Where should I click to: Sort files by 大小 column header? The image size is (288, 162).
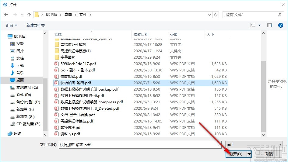(210, 34)
